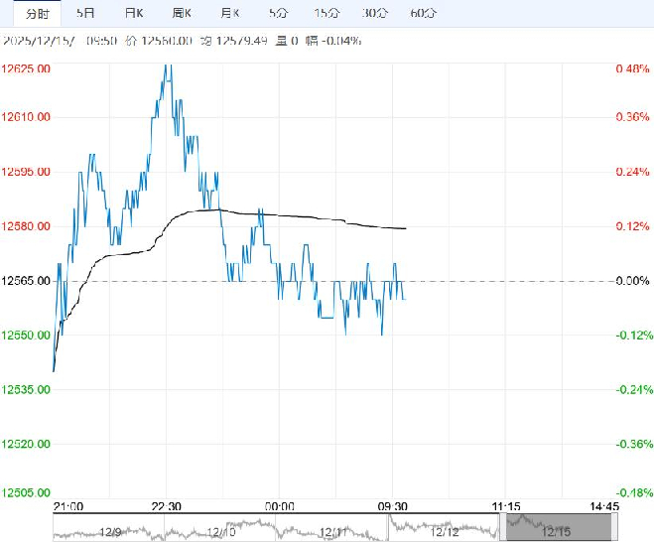654x542 pixels.
Task: Click the highlighted 12/15 navigator range
Action: coord(554,528)
